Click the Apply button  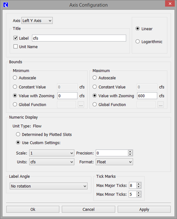[144, 209]
